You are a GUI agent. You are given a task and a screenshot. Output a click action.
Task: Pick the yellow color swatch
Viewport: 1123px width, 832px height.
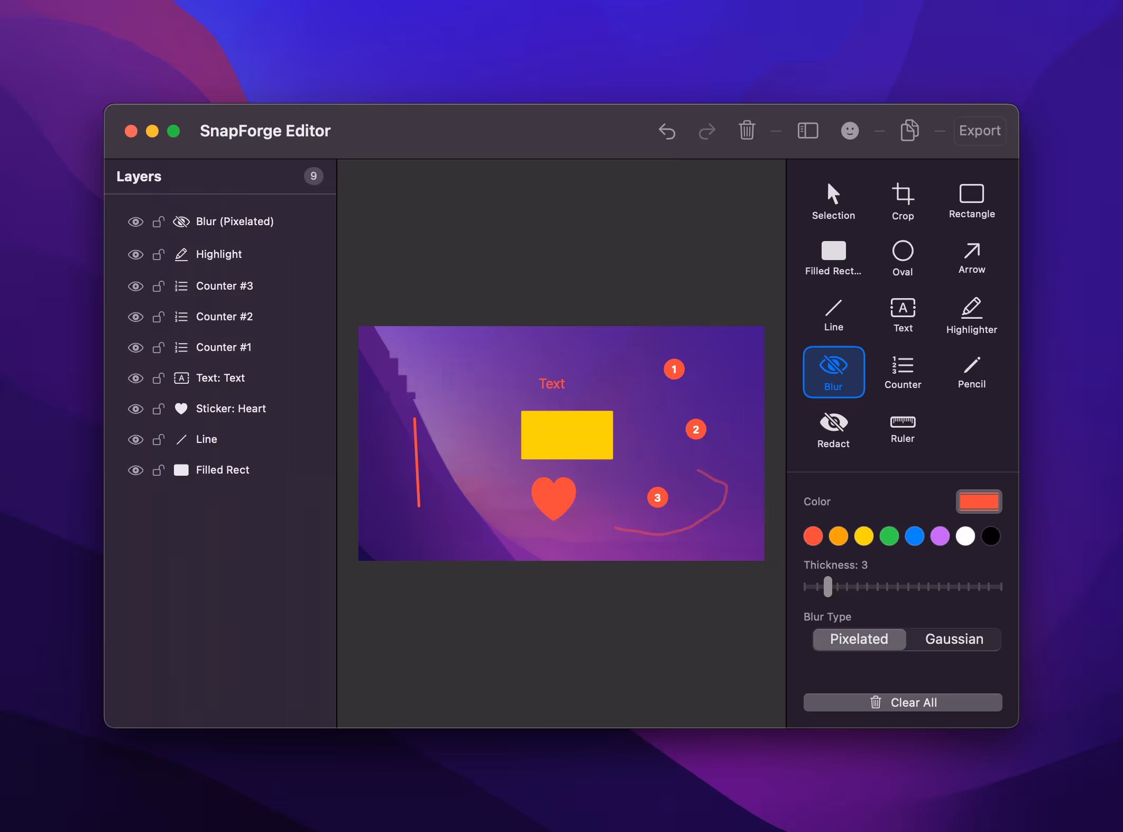point(864,536)
